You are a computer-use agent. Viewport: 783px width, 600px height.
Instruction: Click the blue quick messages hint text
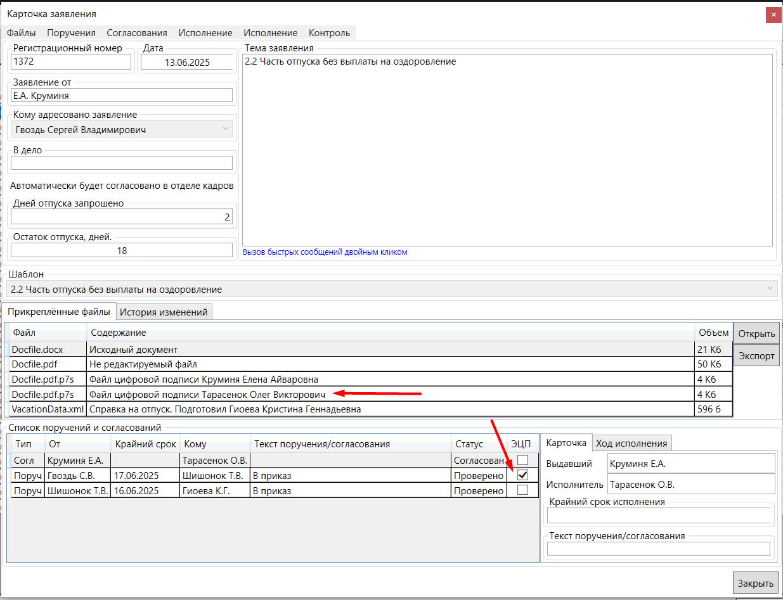325,252
